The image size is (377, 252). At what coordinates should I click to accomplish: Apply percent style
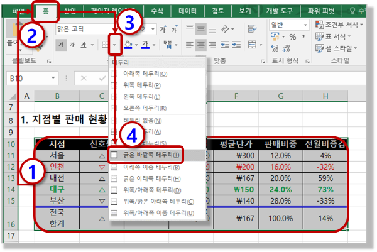tap(293, 37)
